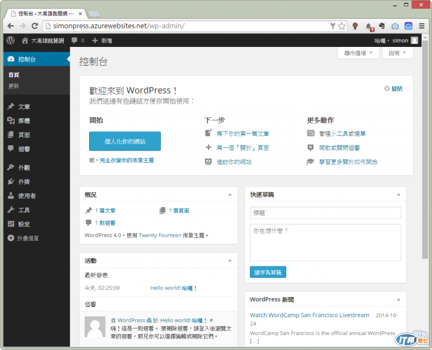Open Twenty Fourteen theme link
The width and height of the screenshot is (432, 350).
(x=160, y=235)
